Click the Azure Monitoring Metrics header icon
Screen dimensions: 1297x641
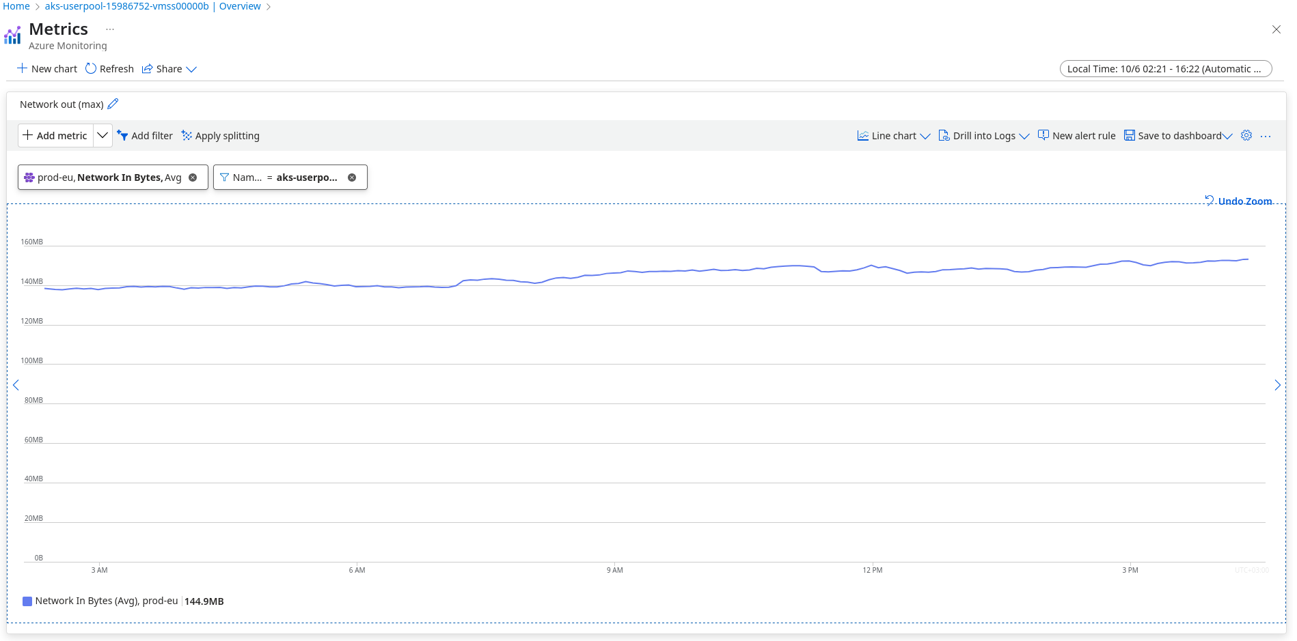tap(12, 34)
